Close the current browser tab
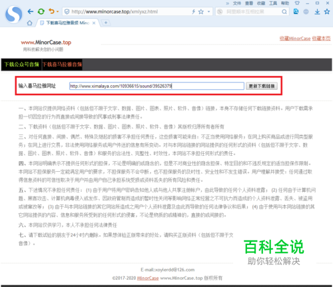The image size is (333, 287). [x=94, y=23]
